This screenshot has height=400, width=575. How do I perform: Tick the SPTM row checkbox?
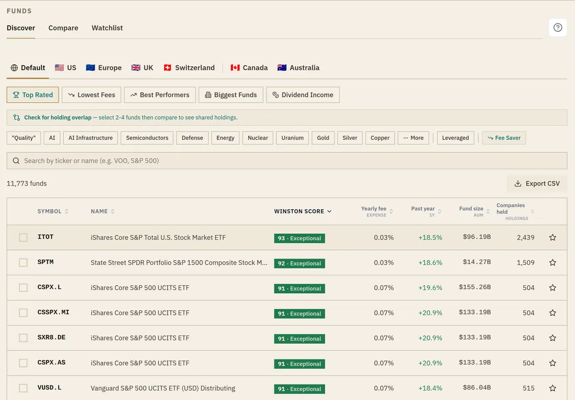pos(23,262)
